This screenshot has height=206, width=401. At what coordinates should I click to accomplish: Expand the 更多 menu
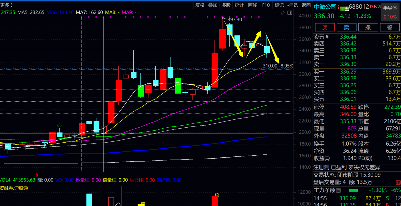coord(6,5)
